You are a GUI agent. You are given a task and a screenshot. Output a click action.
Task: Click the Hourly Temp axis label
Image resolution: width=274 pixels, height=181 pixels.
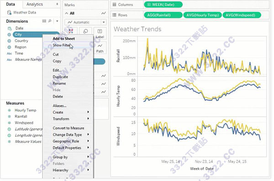click(x=118, y=96)
